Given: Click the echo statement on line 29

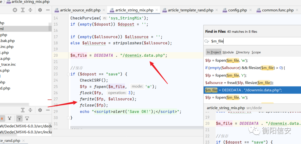Looking at the screenshot, I should [x=130, y=112].
